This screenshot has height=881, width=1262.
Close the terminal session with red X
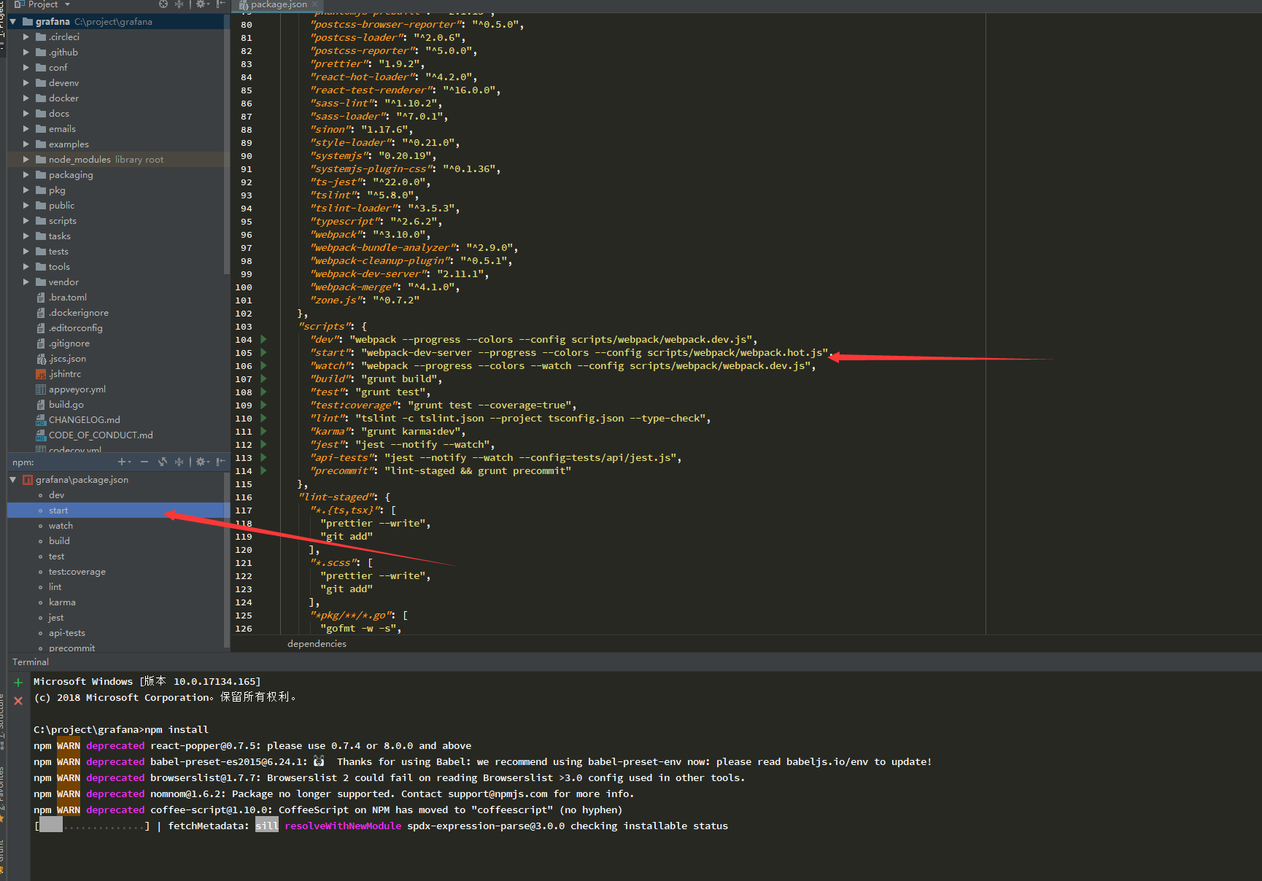click(18, 701)
